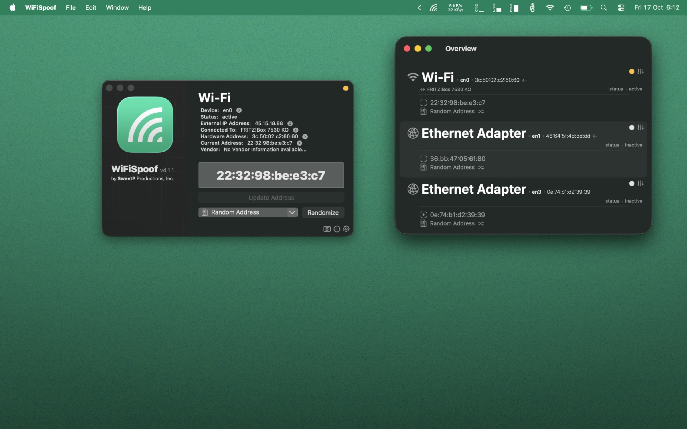The height and width of the screenshot is (429, 687).
Task: Click the WiFiSpoof app logo image
Action: pyautogui.click(x=145, y=125)
